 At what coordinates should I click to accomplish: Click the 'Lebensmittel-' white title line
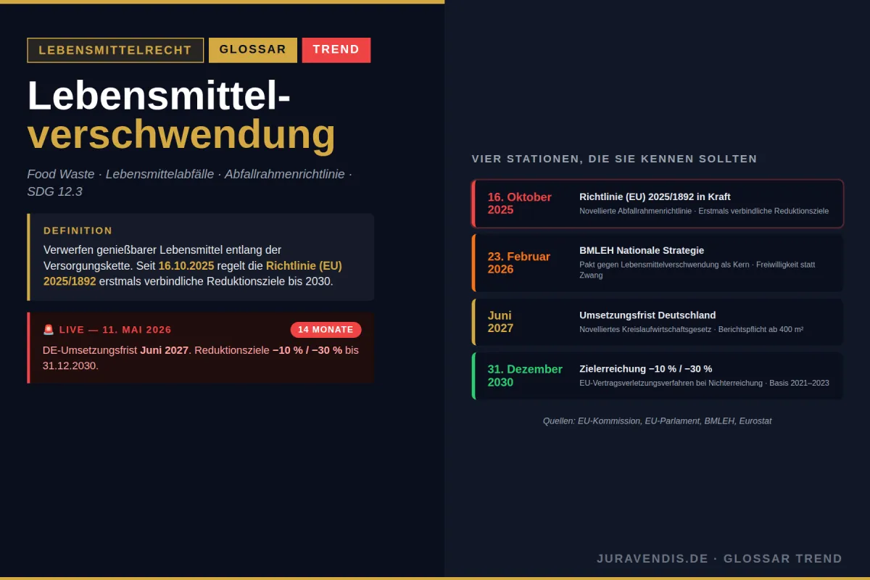click(x=159, y=96)
